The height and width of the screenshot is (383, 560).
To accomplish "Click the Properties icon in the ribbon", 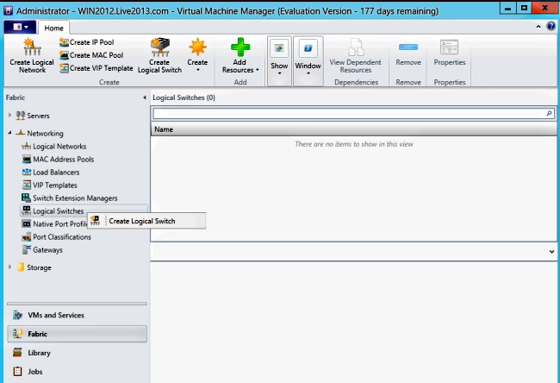I will (x=449, y=47).
